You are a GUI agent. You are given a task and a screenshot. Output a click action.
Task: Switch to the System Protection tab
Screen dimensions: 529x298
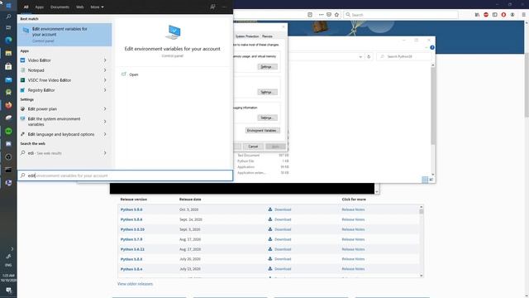[x=247, y=36]
